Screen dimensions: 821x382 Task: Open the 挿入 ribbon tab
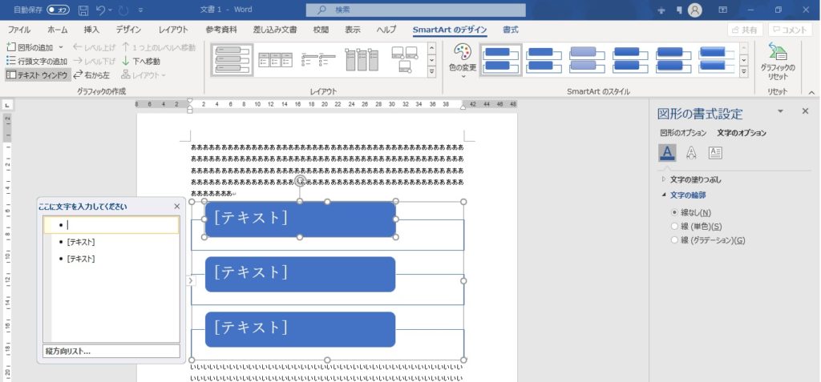[x=92, y=30]
